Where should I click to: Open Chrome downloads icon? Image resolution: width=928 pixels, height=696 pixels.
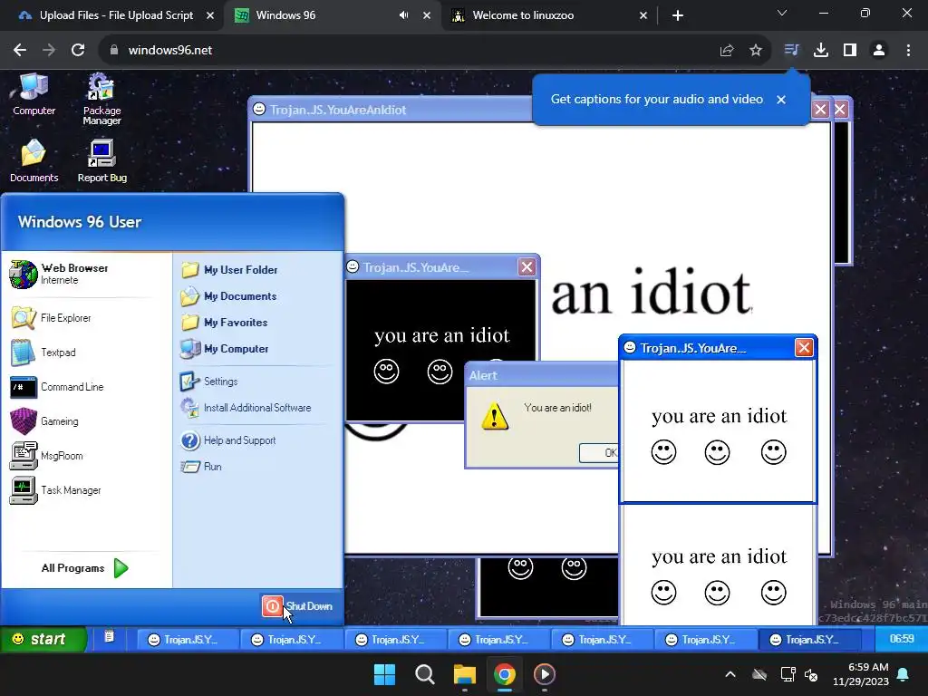pyautogui.click(x=820, y=51)
